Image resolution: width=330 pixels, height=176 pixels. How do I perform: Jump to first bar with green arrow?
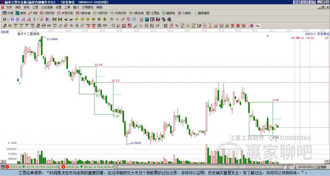pyautogui.click(x=54, y=19)
